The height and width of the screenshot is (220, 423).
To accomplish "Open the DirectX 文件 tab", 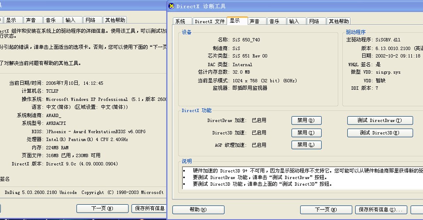I will (x=210, y=22).
